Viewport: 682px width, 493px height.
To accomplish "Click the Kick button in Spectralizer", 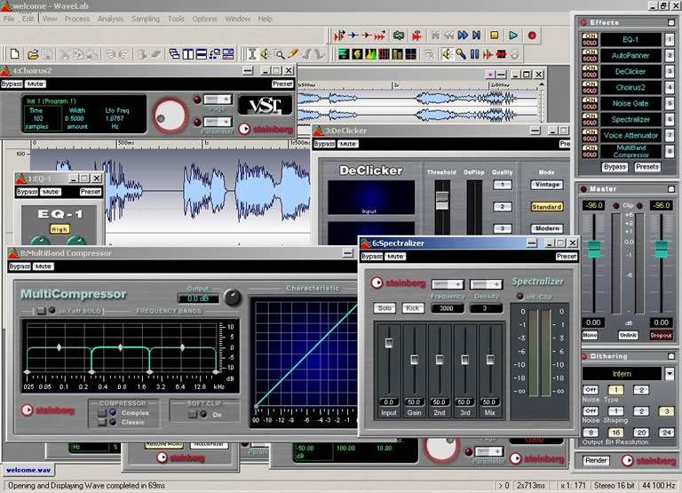I will click(x=412, y=308).
